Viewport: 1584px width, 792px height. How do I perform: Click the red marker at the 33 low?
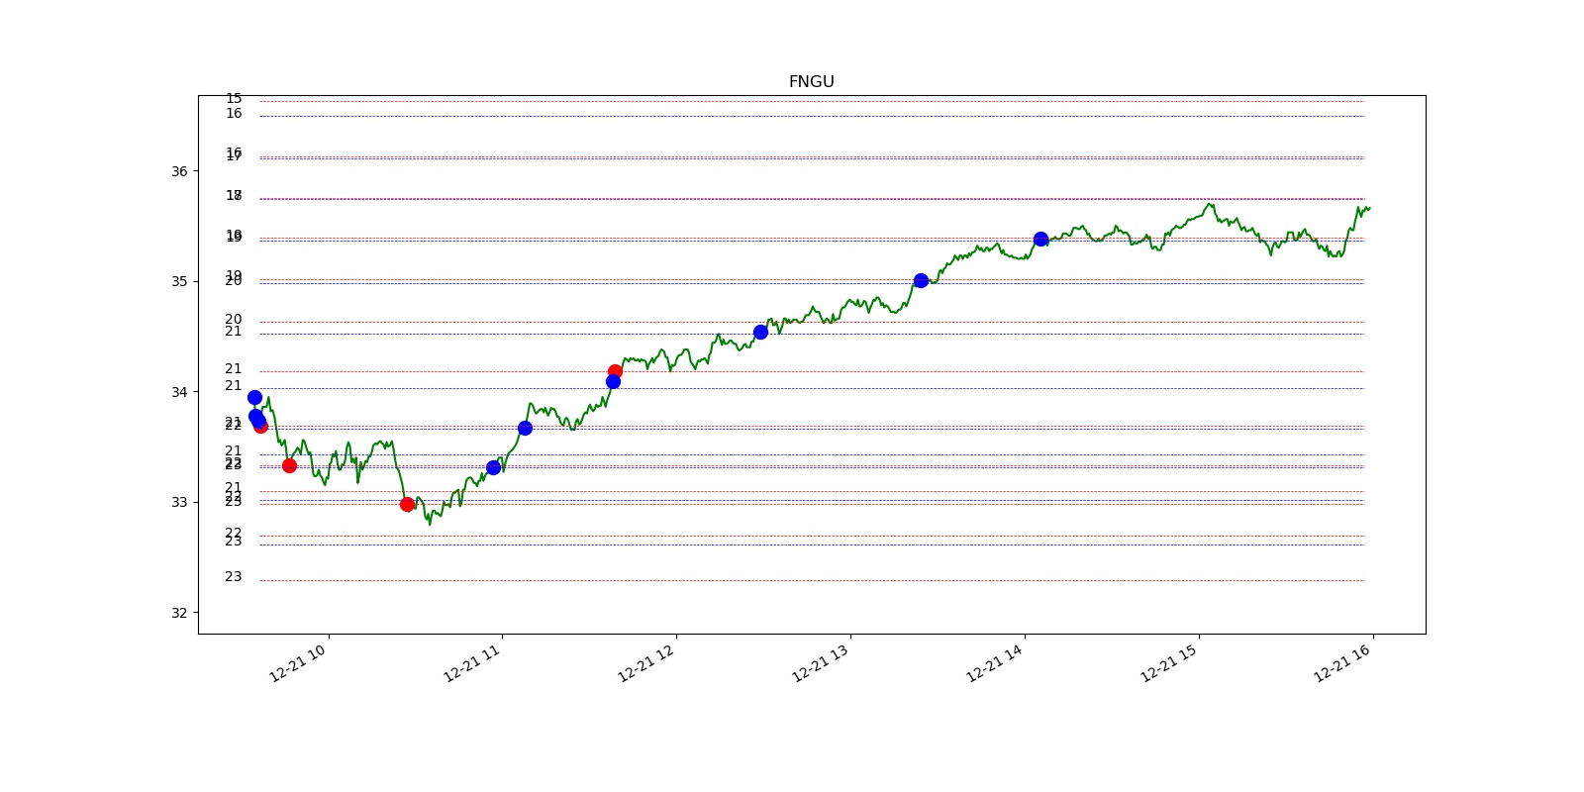pos(407,504)
